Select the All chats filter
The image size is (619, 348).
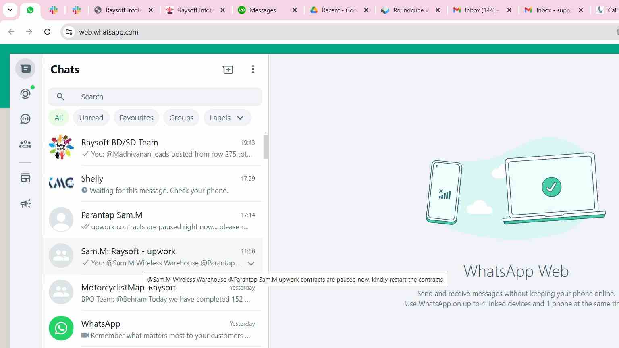59,118
